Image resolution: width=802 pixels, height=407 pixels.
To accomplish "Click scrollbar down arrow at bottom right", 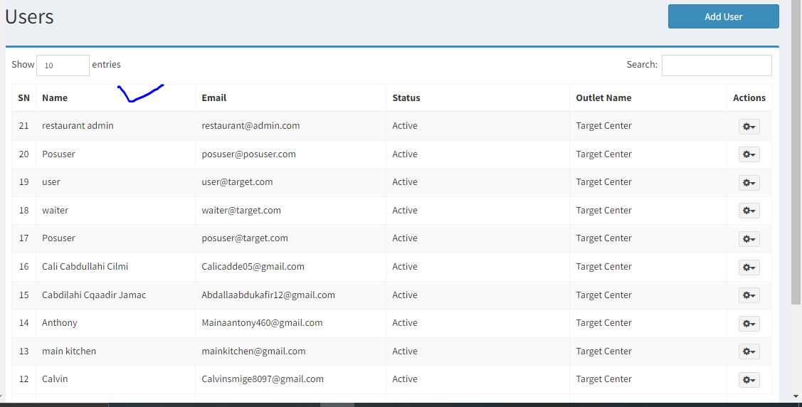I will [796, 396].
